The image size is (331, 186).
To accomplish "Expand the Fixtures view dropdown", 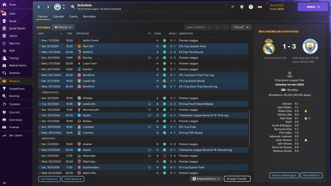I will (x=63, y=27).
